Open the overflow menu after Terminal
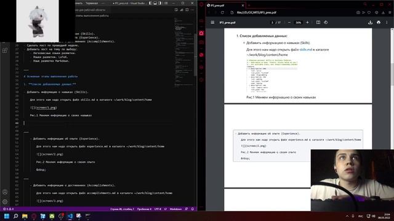This screenshot has width=394, height=221. 103,3
